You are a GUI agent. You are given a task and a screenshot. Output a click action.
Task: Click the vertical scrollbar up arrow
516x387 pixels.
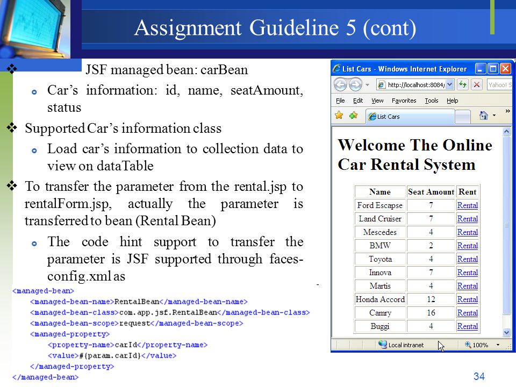pos(507,131)
